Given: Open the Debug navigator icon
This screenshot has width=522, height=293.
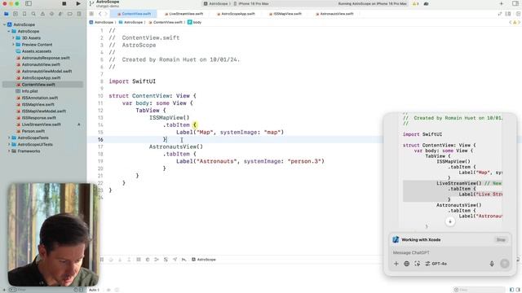Looking at the screenshot, I should click(x=60, y=14).
